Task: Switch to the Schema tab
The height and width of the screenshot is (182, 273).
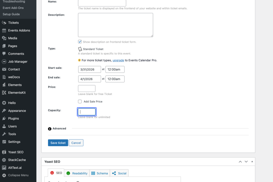Action: pyautogui.click(x=100, y=173)
